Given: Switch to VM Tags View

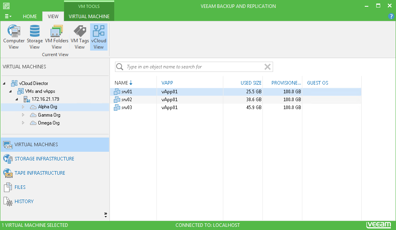Looking at the screenshot, I should coord(79,37).
